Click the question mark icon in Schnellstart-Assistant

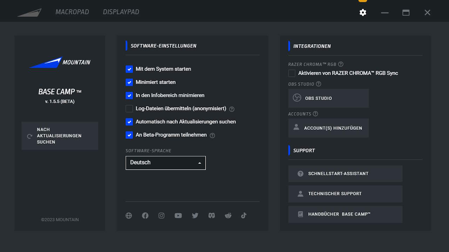[x=300, y=173]
